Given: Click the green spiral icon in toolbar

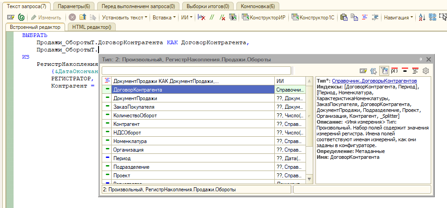Looking at the screenshot, I should [x=21, y=18].
